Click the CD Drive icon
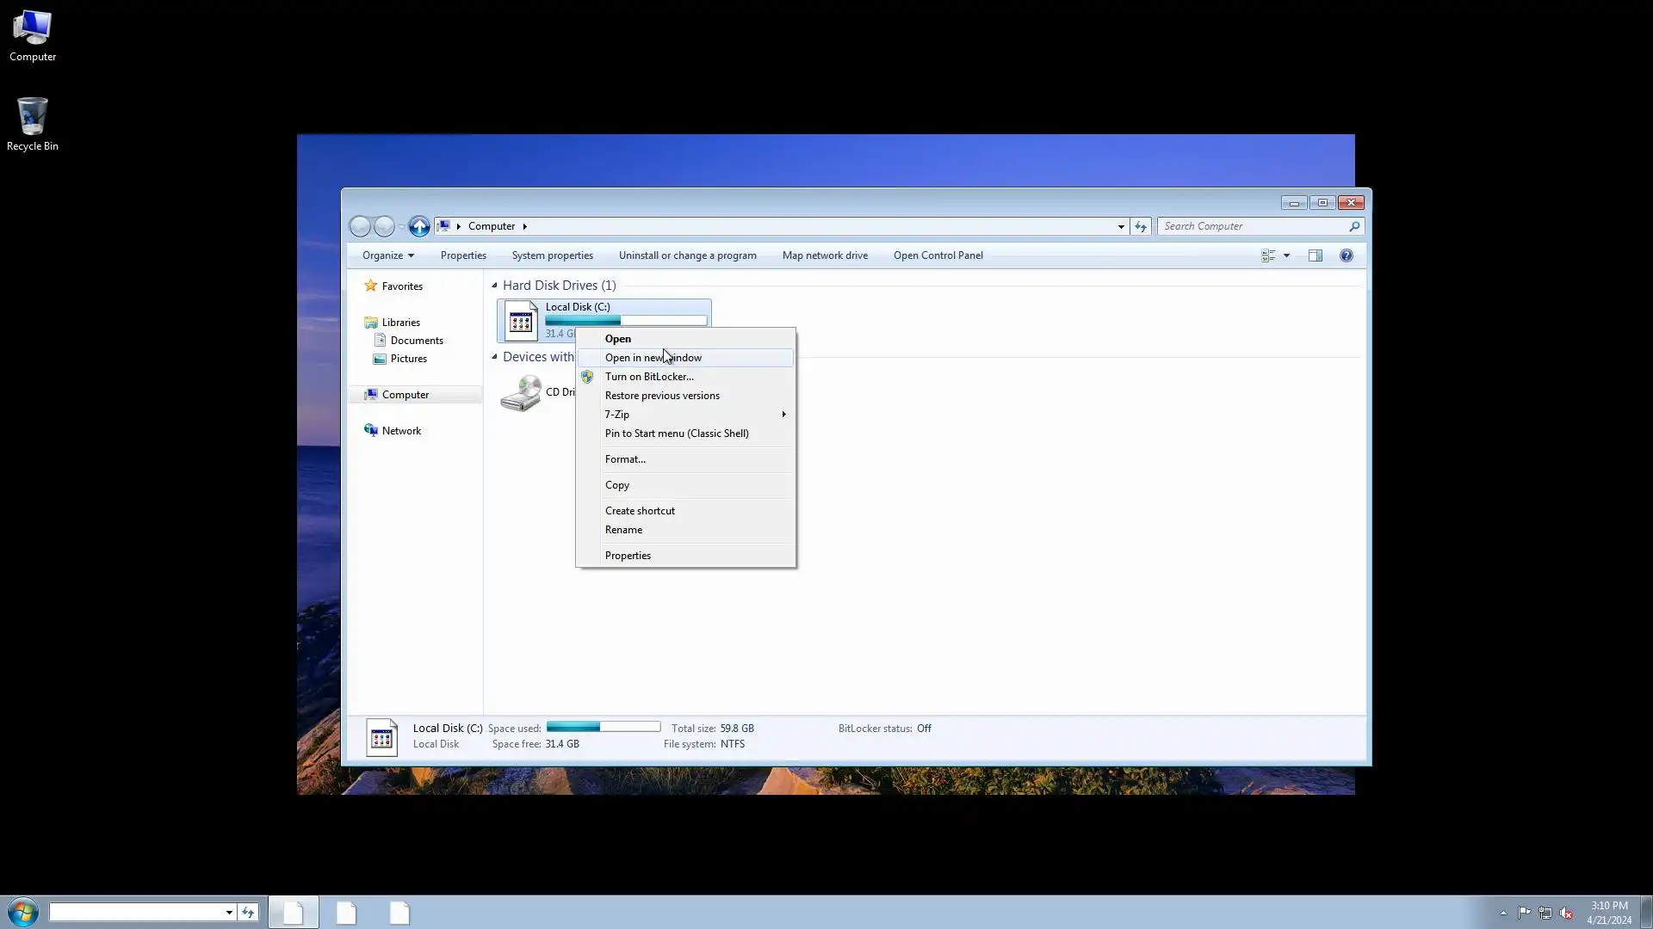This screenshot has height=929, width=1653. 521,393
